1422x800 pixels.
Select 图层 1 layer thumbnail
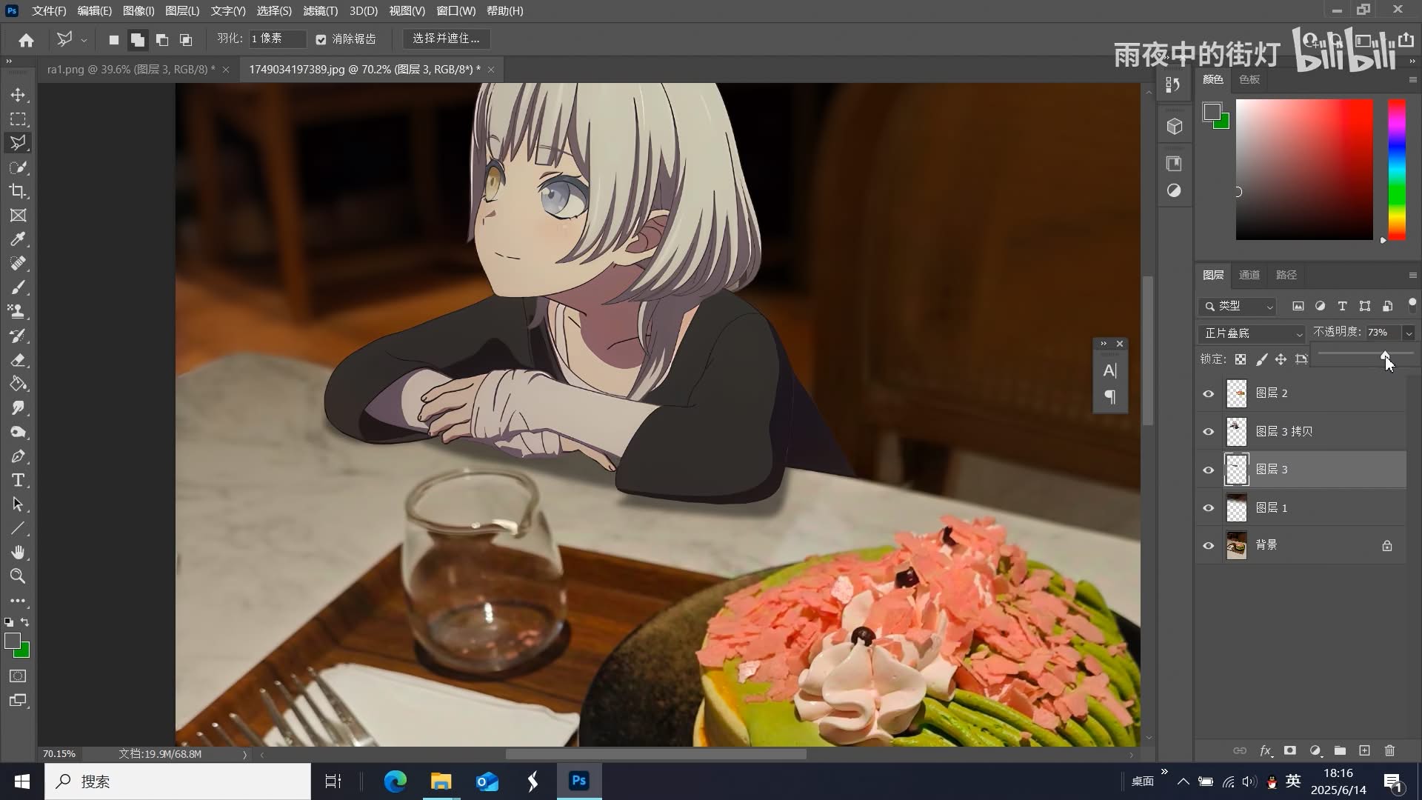(x=1237, y=508)
